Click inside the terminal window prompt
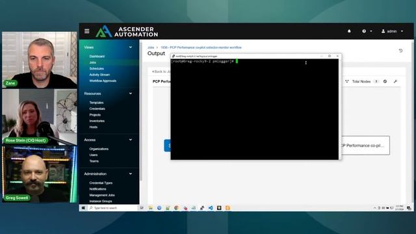This screenshot has height=234, width=416. click(x=254, y=109)
